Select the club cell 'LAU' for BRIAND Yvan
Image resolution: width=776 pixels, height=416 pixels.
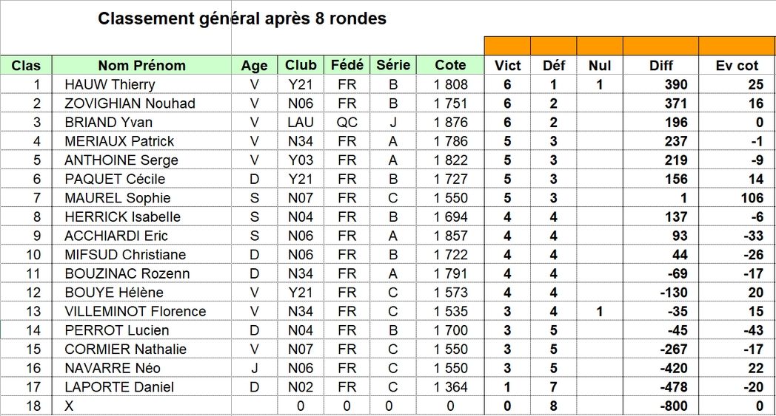[x=301, y=122]
